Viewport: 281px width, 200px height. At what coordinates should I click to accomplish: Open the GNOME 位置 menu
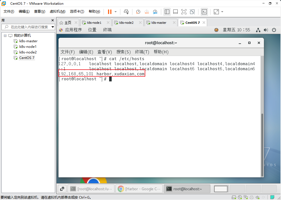tap(92, 30)
